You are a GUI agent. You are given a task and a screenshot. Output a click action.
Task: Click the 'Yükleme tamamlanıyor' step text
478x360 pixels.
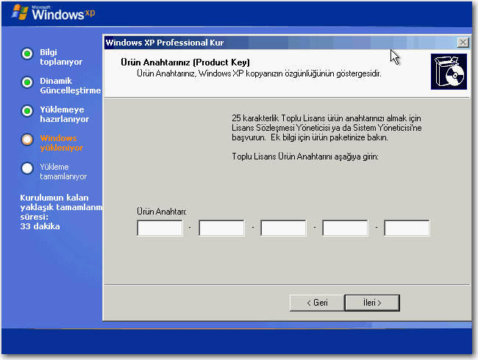63,171
